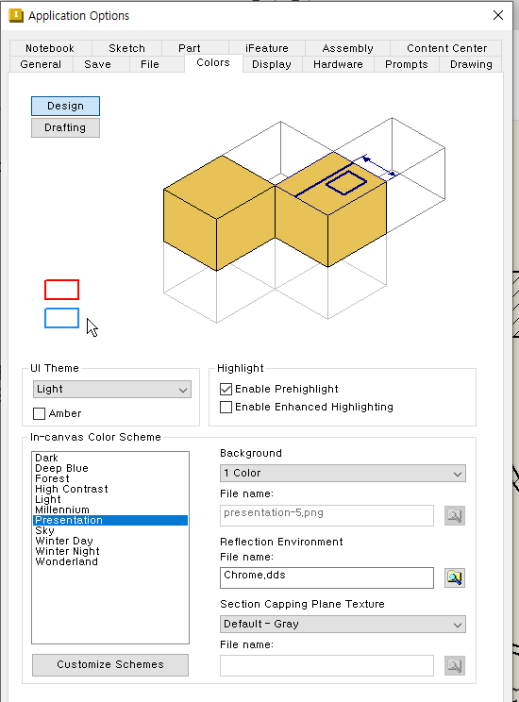This screenshot has height=702, width=519.
Task: Open Section Capping Plane Texture dropdown
Action: point(343,624)
